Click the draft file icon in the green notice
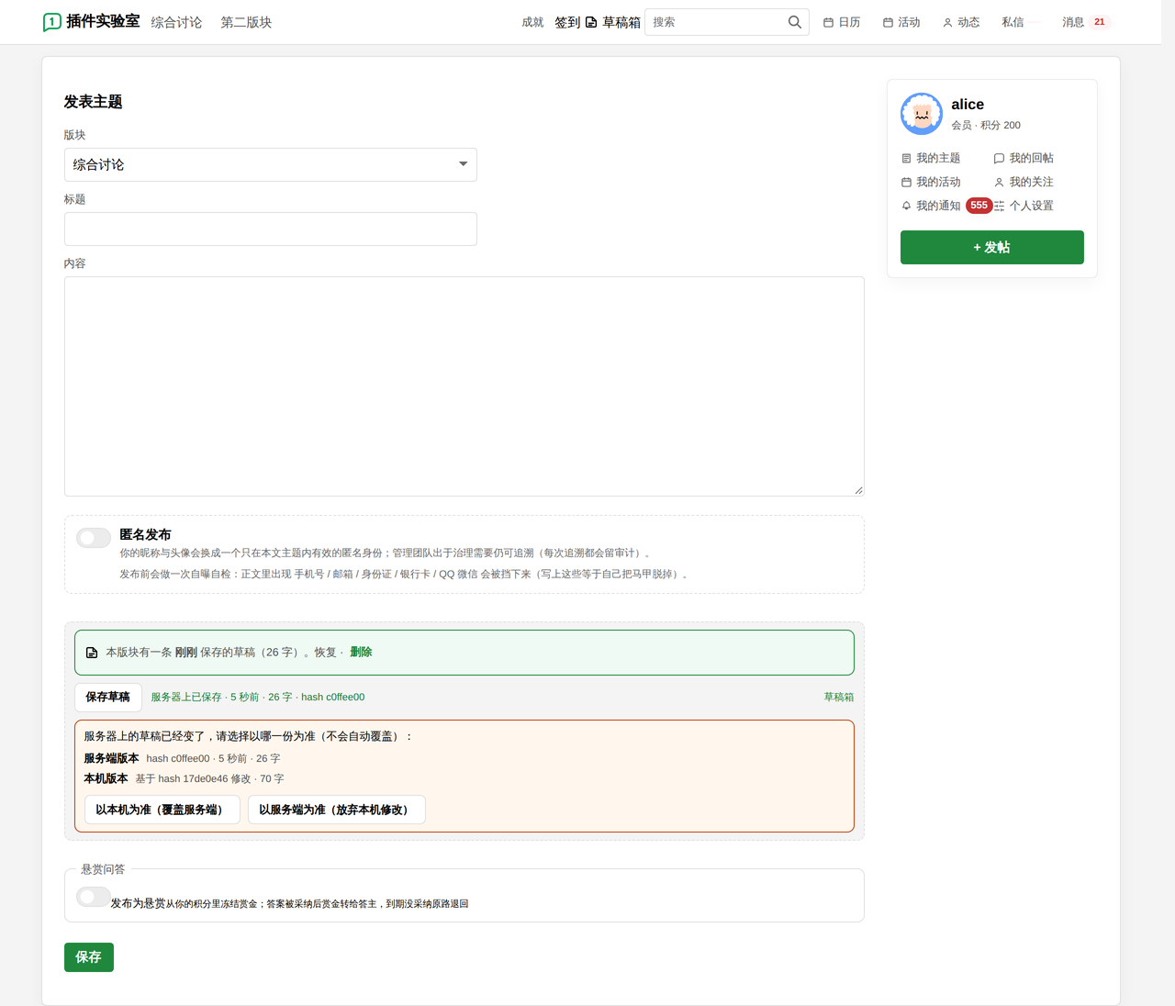Screen dimensions: 1175x1006 92,653
